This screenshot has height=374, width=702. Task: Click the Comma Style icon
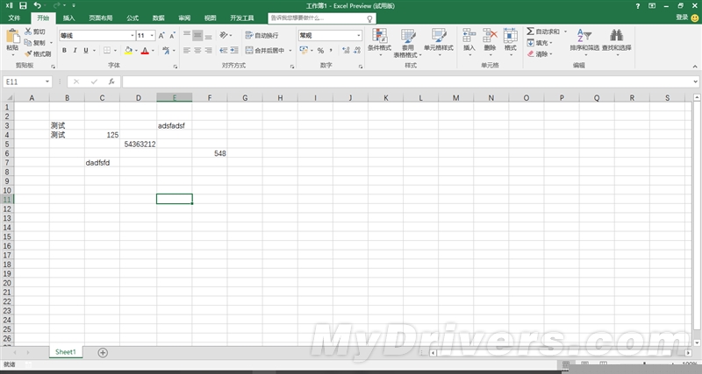(331, 51)
